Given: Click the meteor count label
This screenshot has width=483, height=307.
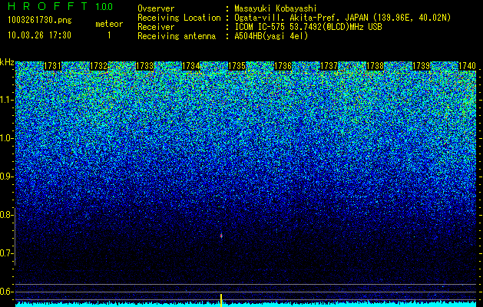Looking at the screenshot, I should [109, 24].
